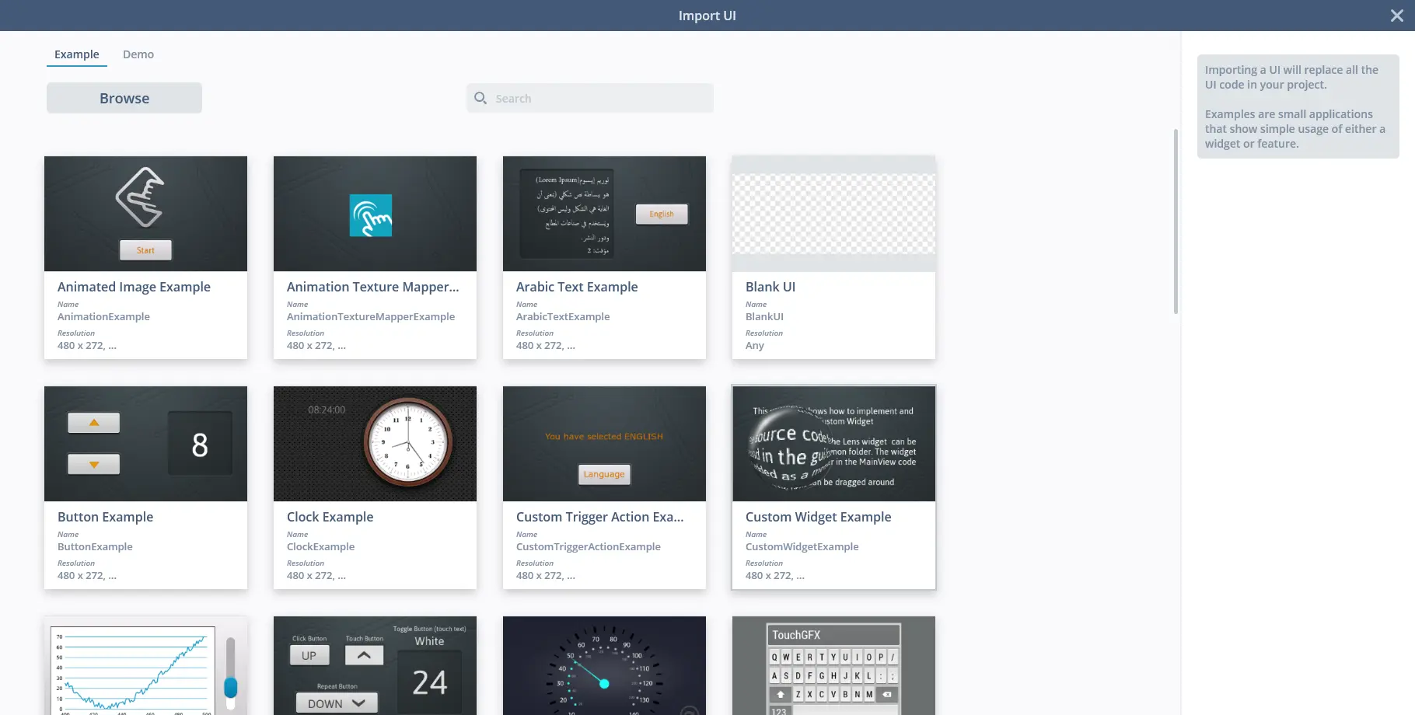Screen dimensions: 1415x715
Task: Choose the Custom Widget Example lens preview
Action: (833, 444)
